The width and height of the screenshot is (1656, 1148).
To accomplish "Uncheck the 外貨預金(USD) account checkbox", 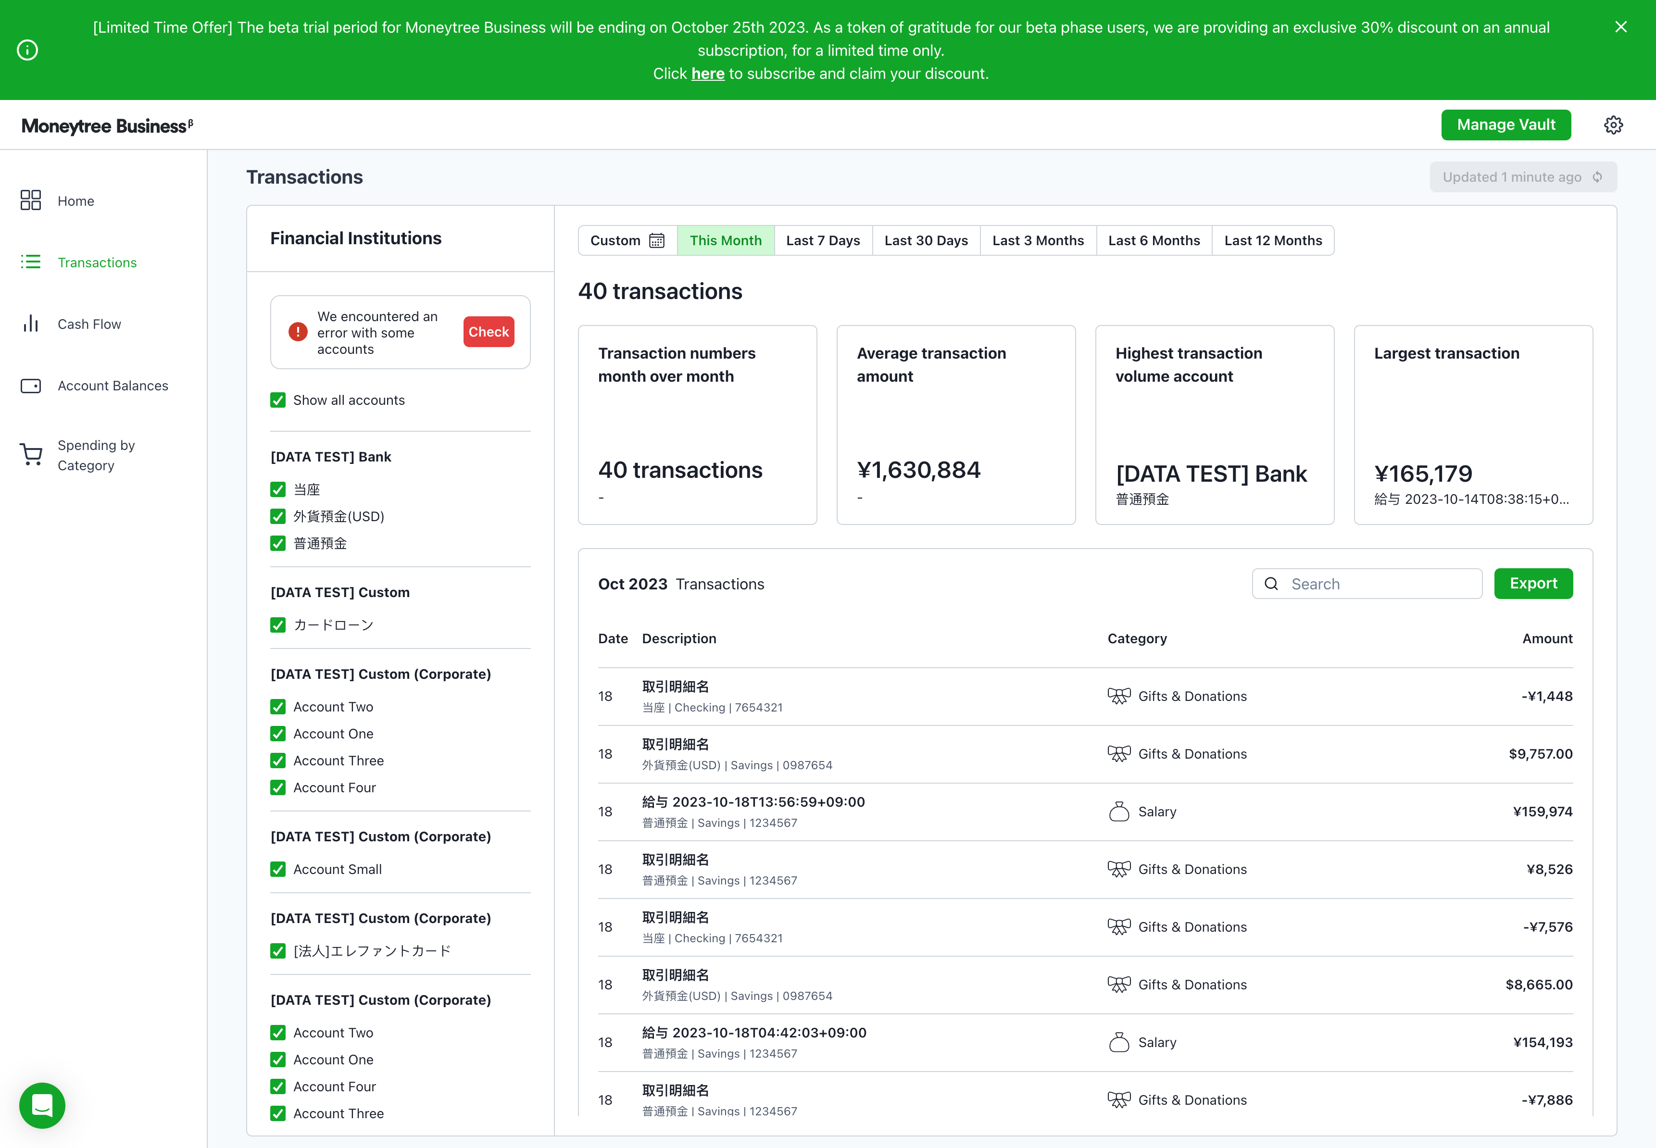I will coord(277,516).
